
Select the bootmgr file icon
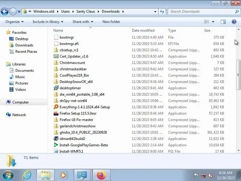(x=56, y=37)
